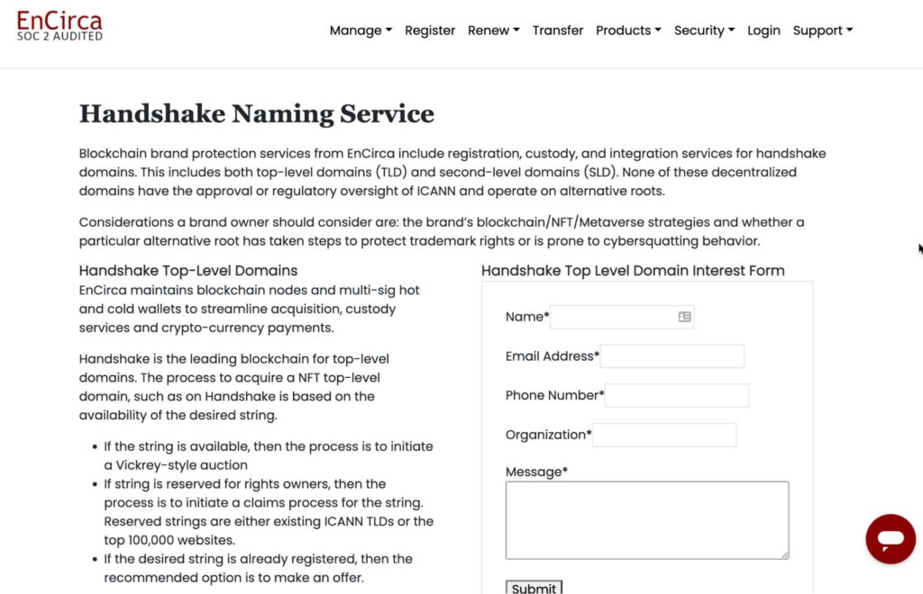This screenshot has height=594, width=923.
Task: Expand the Renew dropdown menu
Action: pos(494,31)
